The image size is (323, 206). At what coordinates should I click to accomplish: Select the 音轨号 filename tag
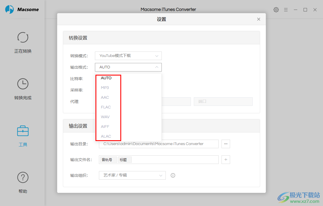click(x=109, y=160)
